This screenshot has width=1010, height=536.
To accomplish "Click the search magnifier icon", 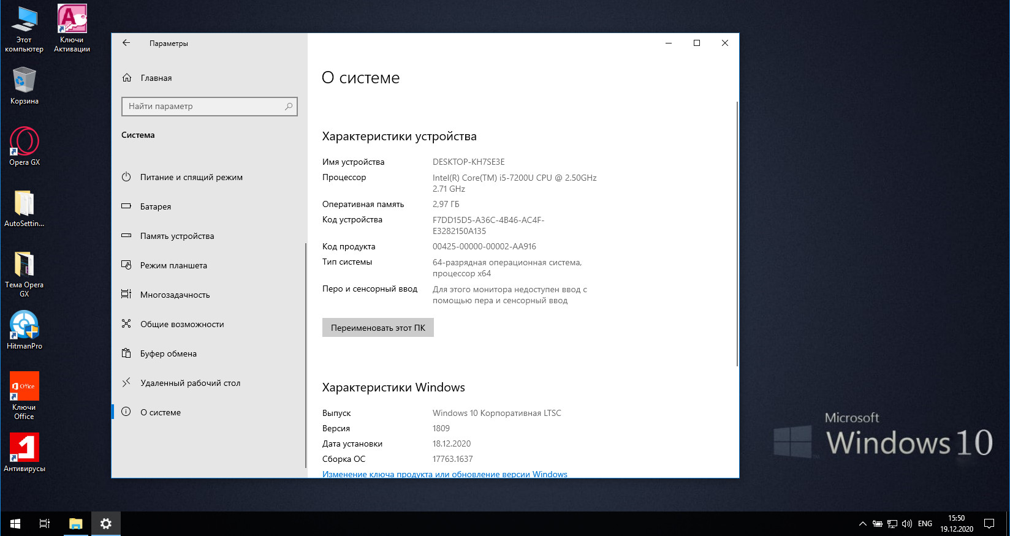I will pos(289,107).
